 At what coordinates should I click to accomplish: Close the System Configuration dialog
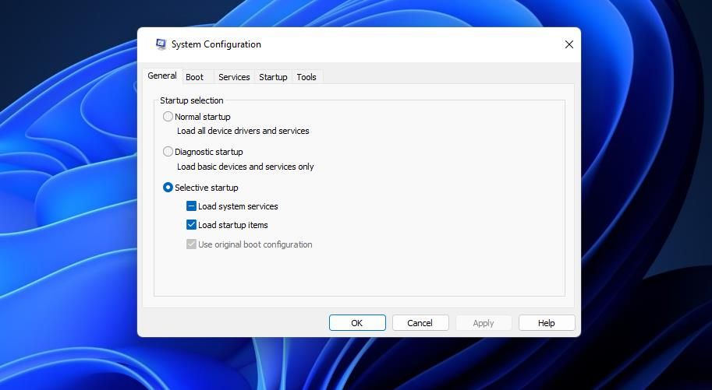click(569, 44)
